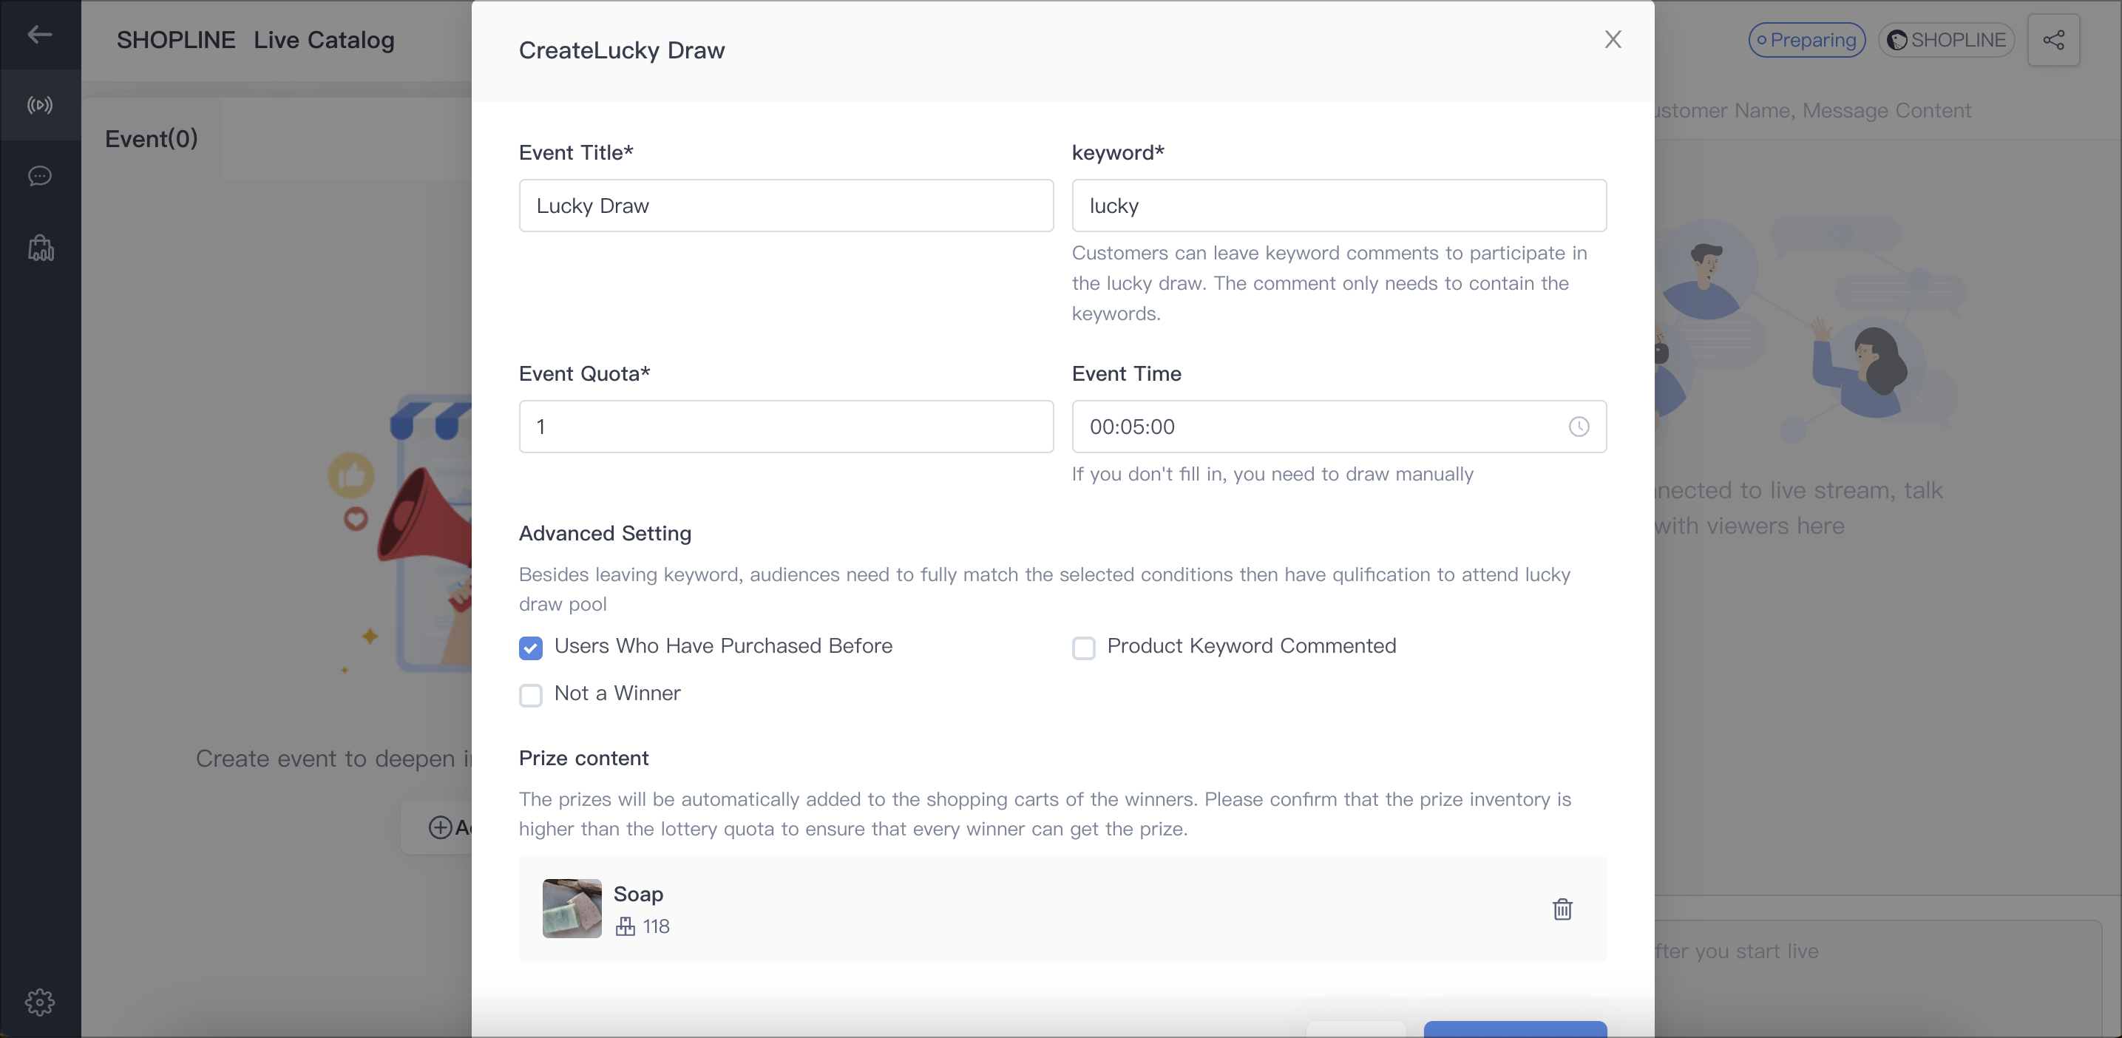The height and width of the screenshot is (1038, 2122).
Task: Click the clock icon in Event Time
Action: click(1579, 427)
